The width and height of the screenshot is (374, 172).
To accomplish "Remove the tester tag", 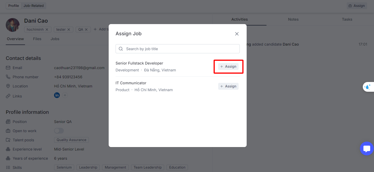I will click(x=69, y=30).
